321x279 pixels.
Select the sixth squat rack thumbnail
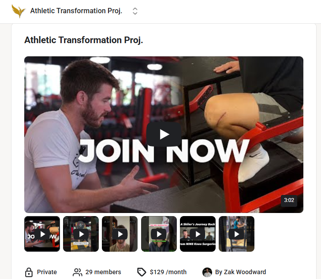[x=237, y=234]
